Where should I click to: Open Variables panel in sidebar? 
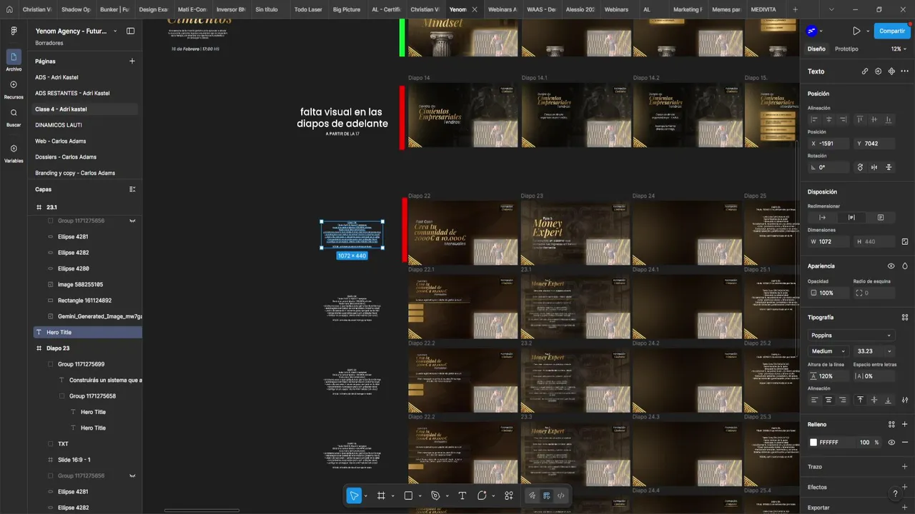pos(14,153)
